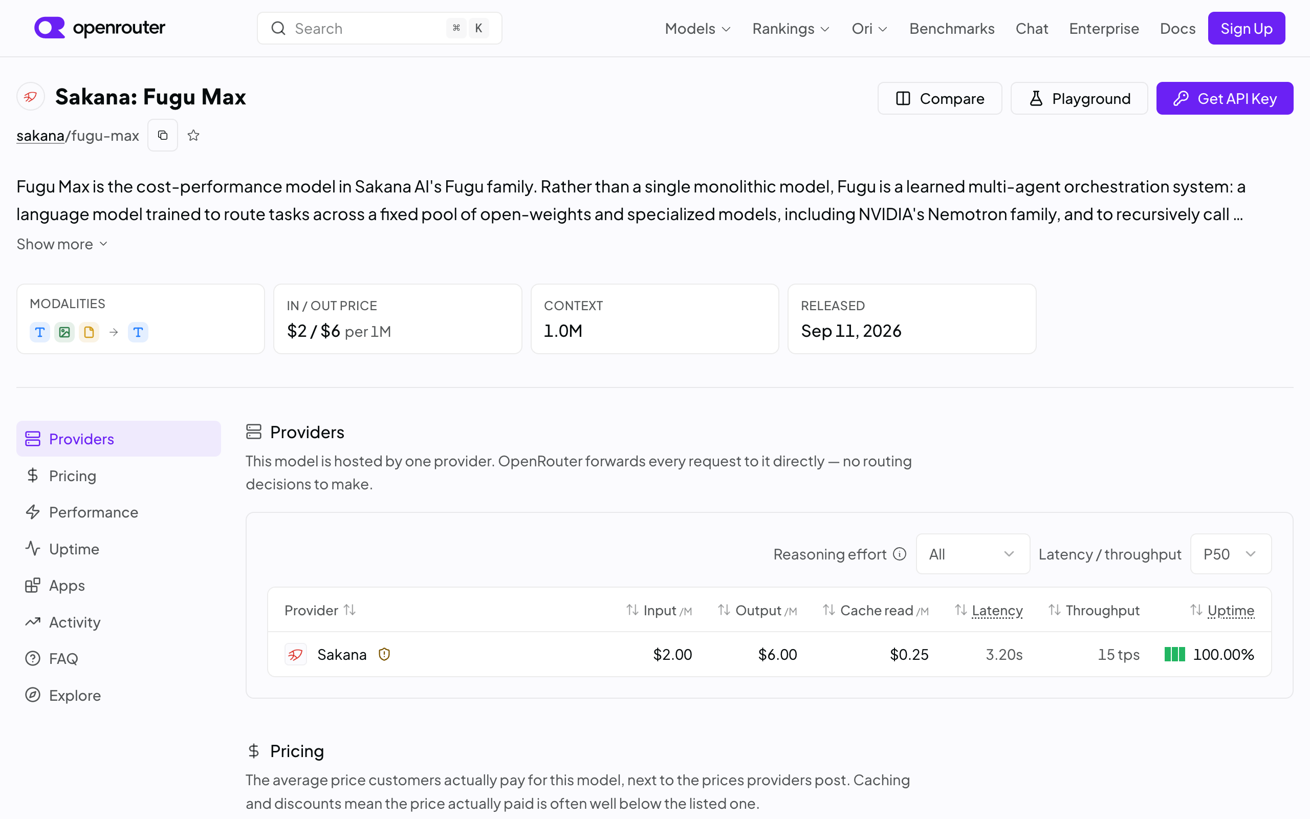The height and width of the screenshot is (819, 1310).
Task: Open the Reasoning effort All dropdown
Action: [x=972, y=554]
